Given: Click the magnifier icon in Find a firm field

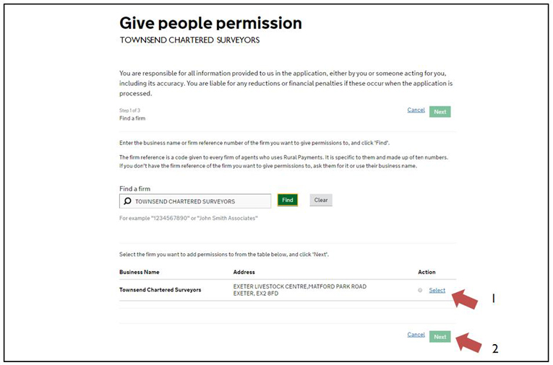Looking at the screenshot, I should [127, 201].
